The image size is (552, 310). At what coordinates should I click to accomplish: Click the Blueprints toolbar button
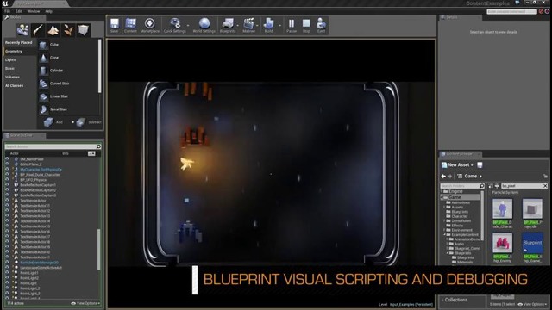pos(228,25)
